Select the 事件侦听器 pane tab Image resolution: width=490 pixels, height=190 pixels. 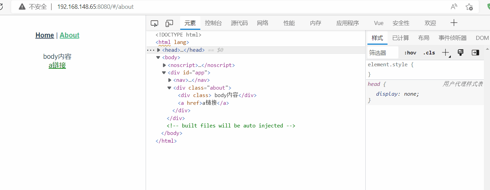pyautogui.click(x=452, y=38)
